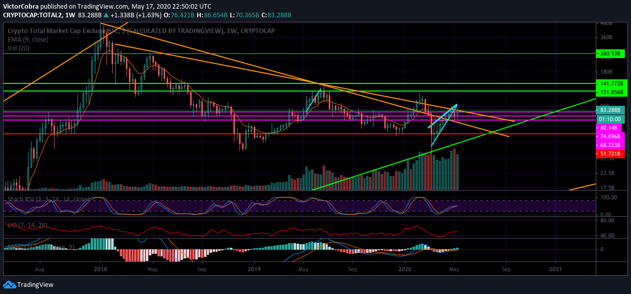Click the 2019 label on time axis
This screenshot has height=294, width=631.
pyautogui.click(x=254, y=269)
